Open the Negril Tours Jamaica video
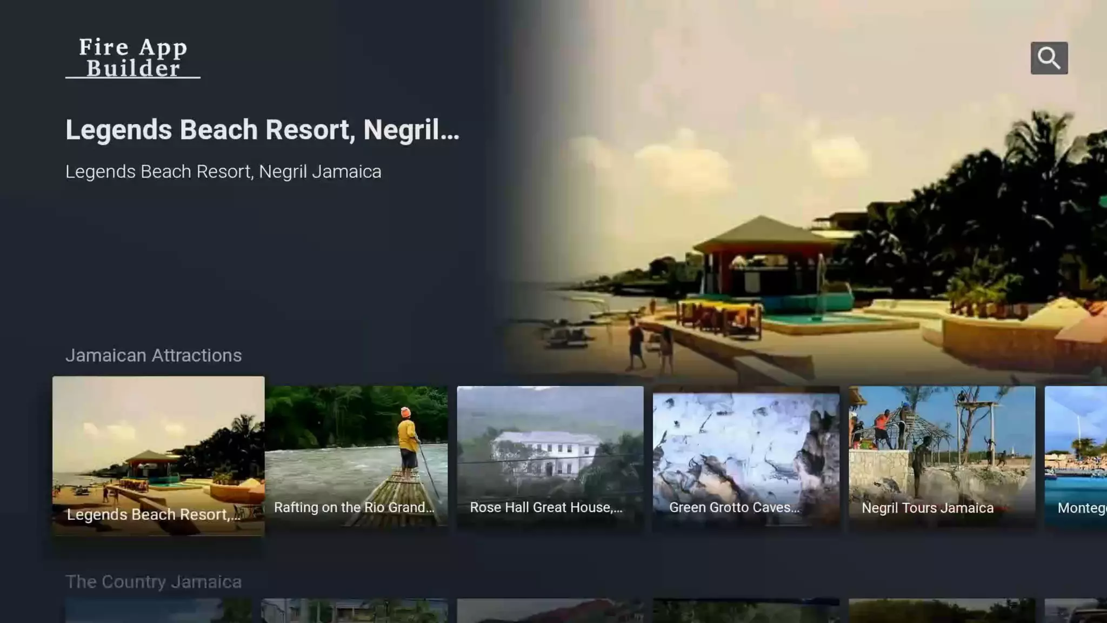Image resolution: width=1107 pixels, height=623 pixels. [942, 455]
